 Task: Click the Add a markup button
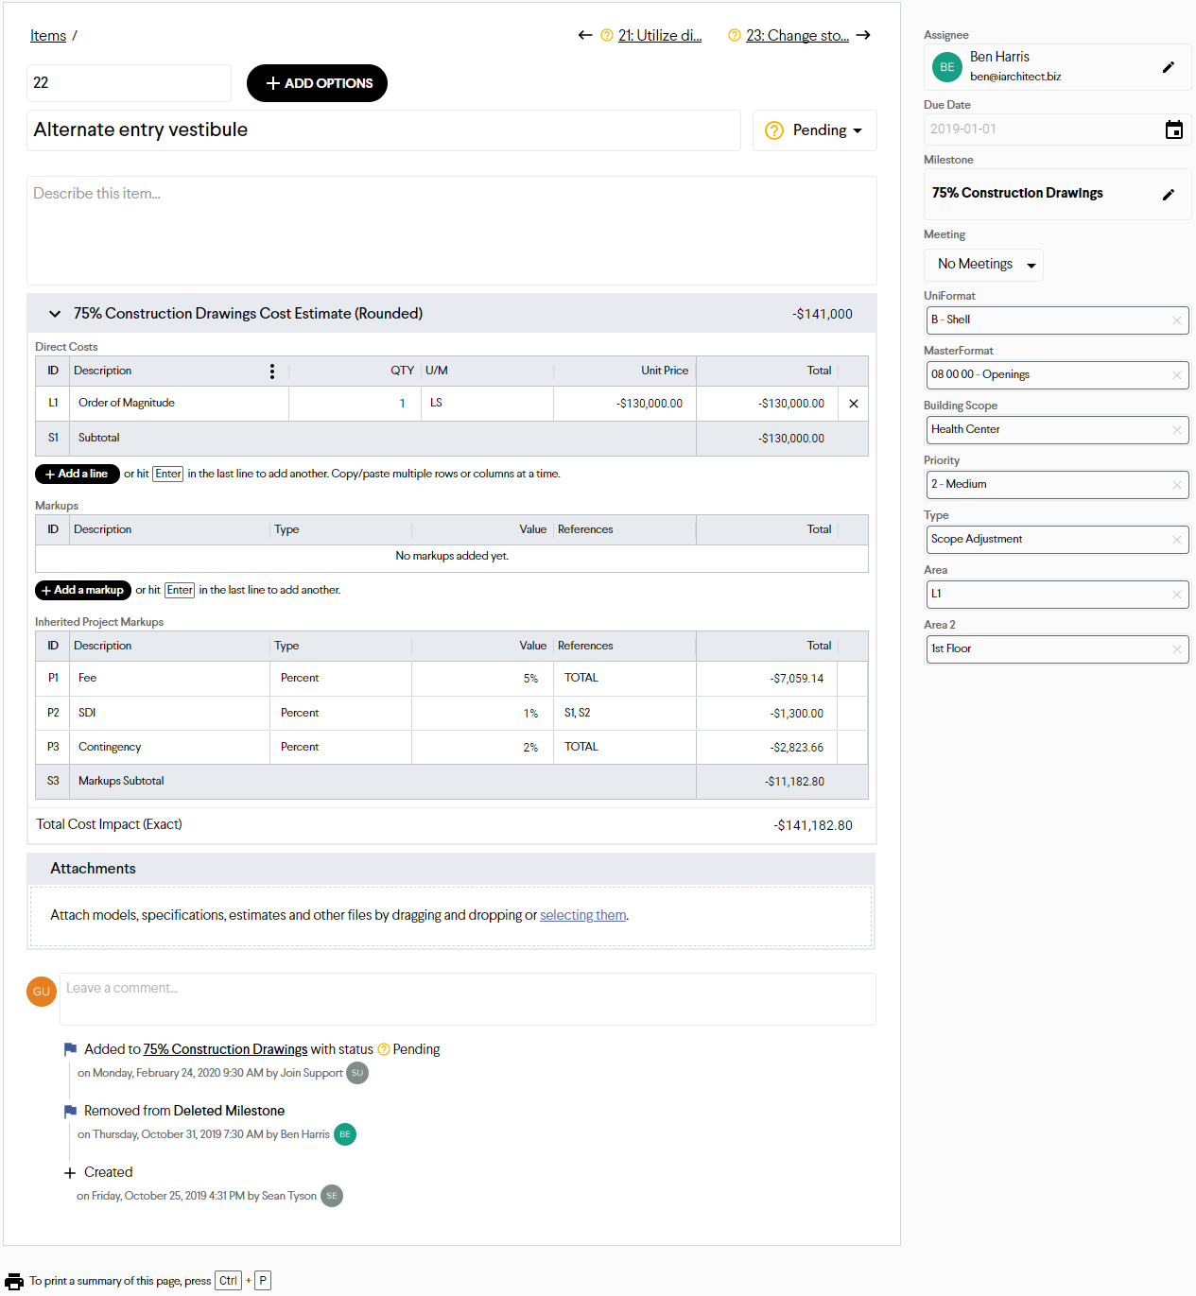pos(82,590)
